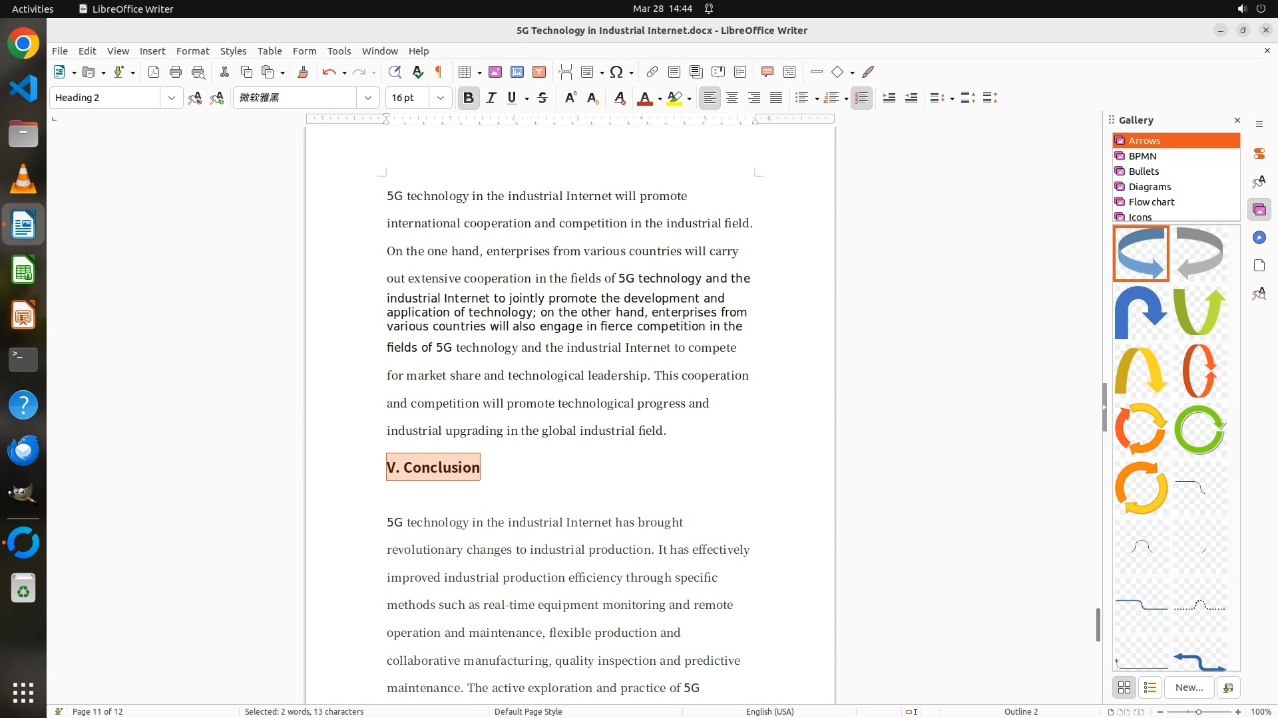Click the Insert Special Character omega icon
This screenshot has width=1278, height=718.
point(616,72)
